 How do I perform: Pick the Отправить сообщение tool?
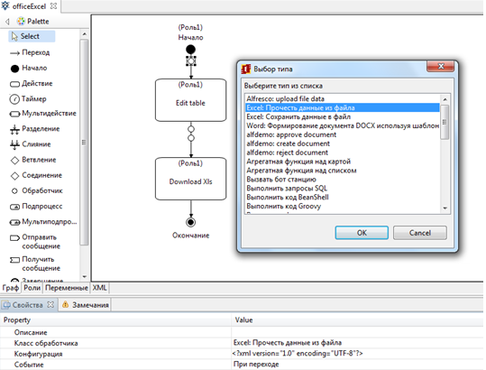coord(35,242)
